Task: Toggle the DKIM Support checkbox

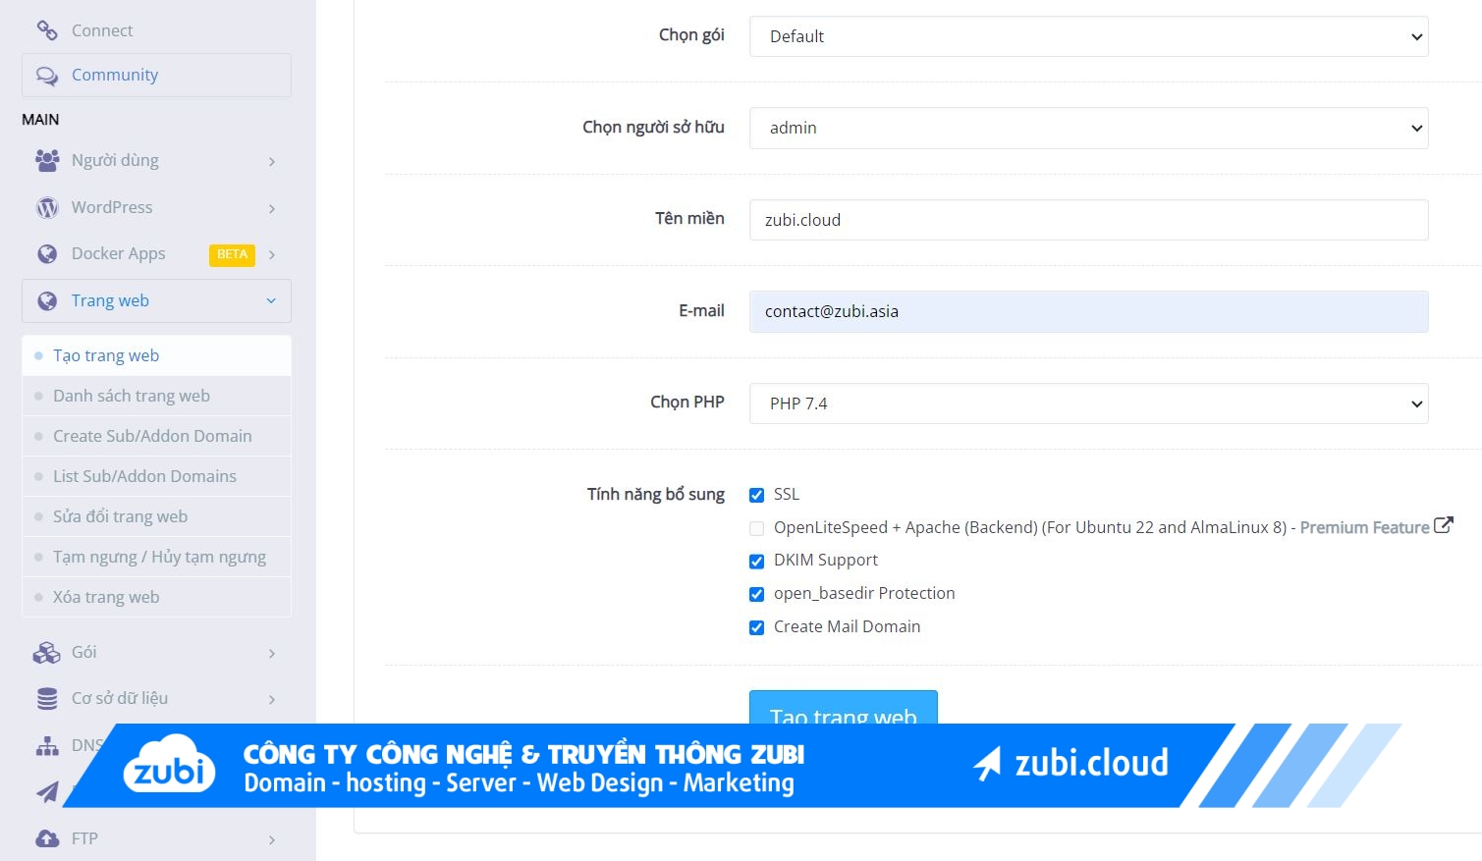Action: (756, 562)
